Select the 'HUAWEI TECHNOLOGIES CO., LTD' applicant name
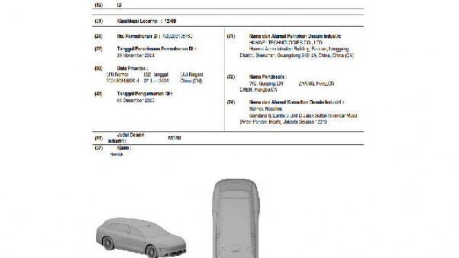The width and height of the screenshot is (459, 258). point(286,43)
